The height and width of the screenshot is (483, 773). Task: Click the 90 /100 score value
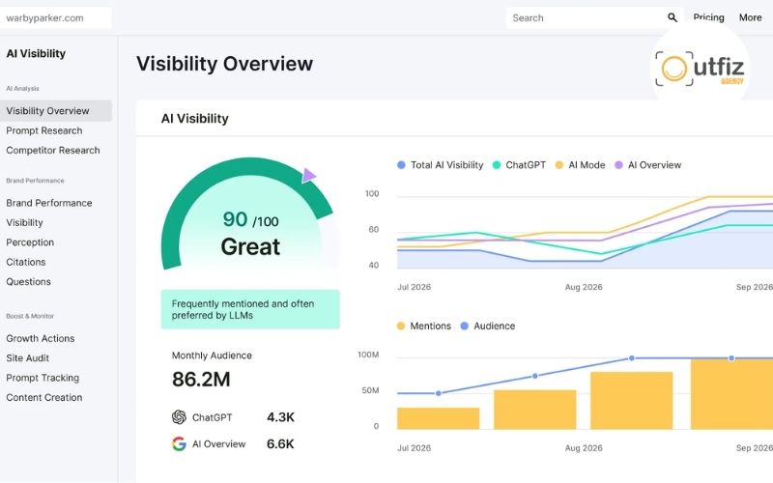[x=250, y=220]
